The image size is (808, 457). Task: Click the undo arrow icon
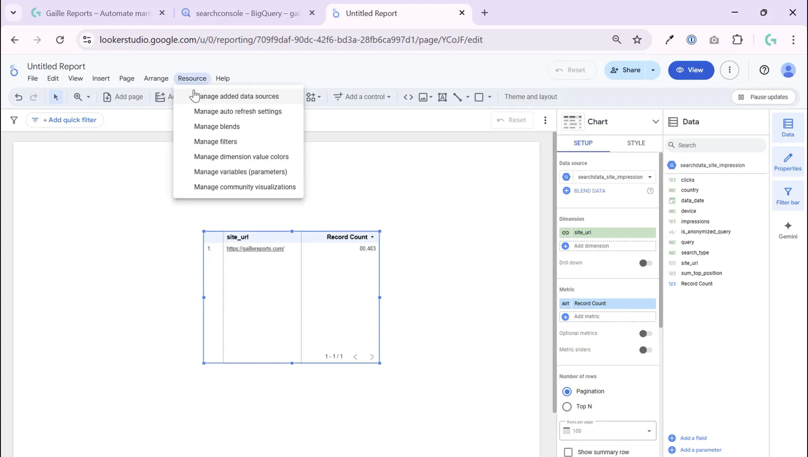coord(18,97)
